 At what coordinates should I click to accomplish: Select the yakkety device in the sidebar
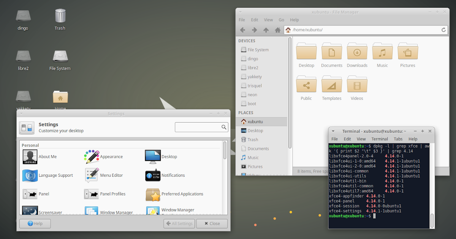click(x=254, y=76)
